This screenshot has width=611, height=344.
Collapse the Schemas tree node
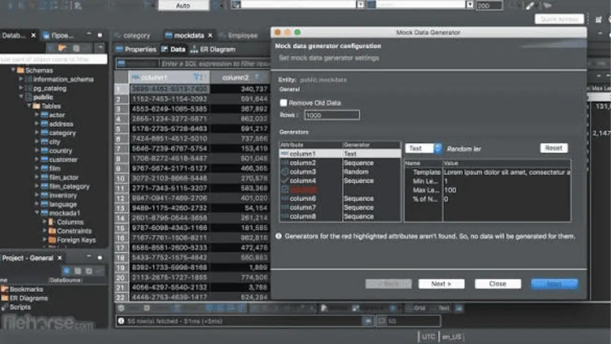13,70
